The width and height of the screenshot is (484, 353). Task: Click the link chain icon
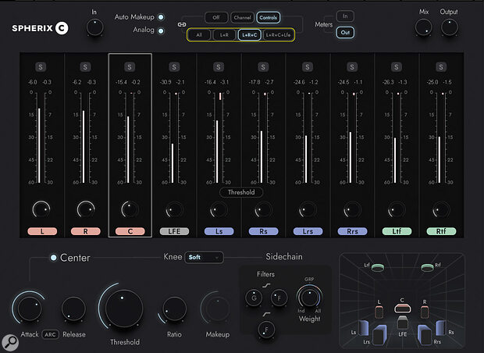pyautogui.click(x=182, y=24)
